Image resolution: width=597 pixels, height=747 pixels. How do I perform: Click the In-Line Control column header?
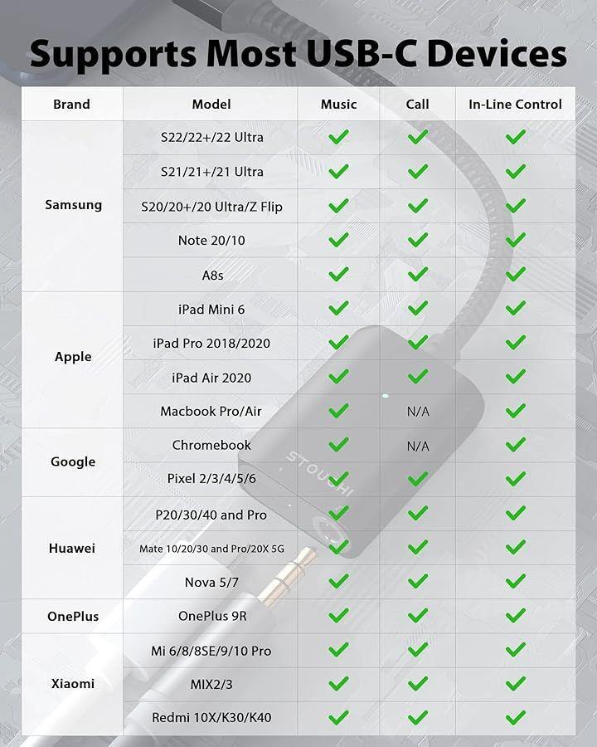(x=515, y=105)
